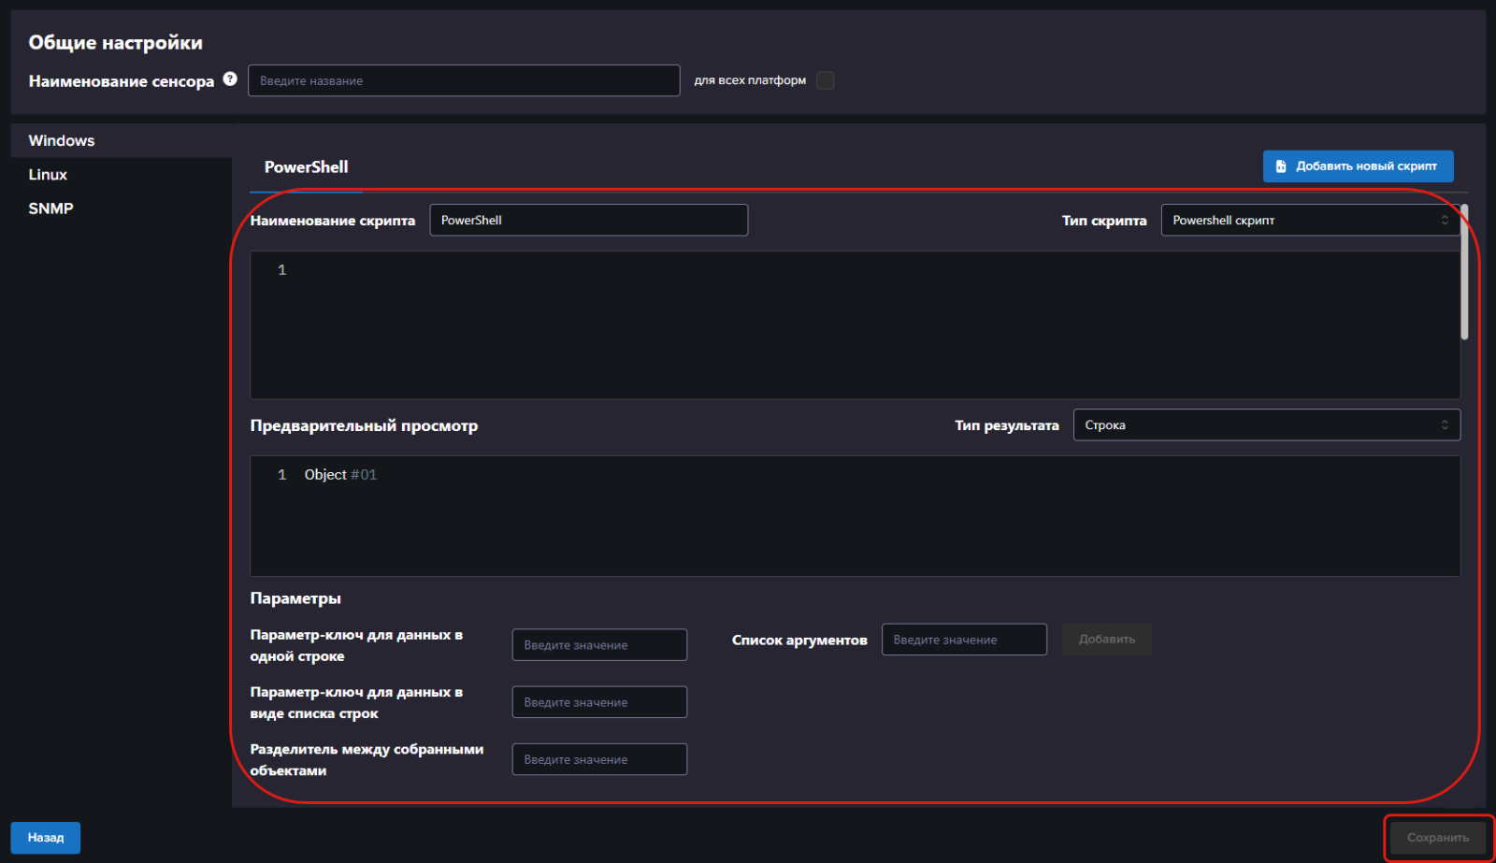Focus the Разделитель между объектами field
The height and width of the screenshot is (863, 1496).
(x=599, y=759)
